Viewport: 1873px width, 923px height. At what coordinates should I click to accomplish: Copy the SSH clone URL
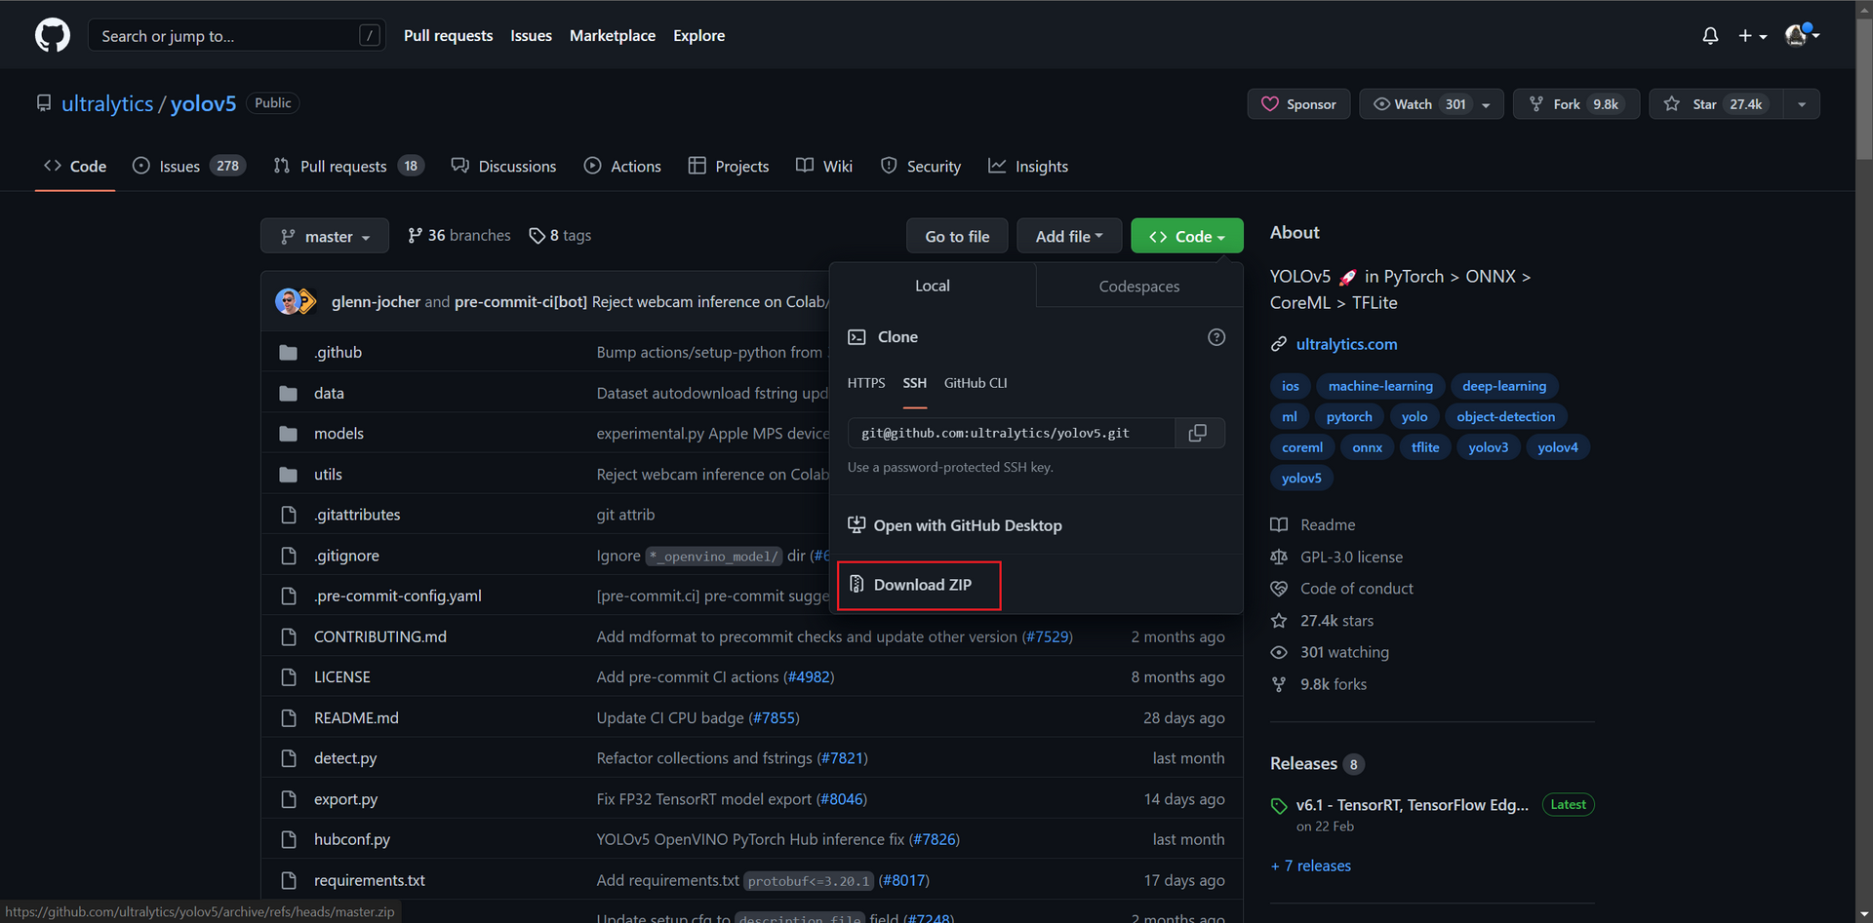pyautogui.click(x=1198, y=433)
